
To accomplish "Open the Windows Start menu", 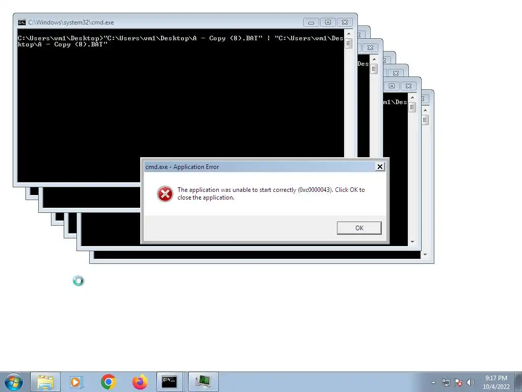I will [14, 382].
